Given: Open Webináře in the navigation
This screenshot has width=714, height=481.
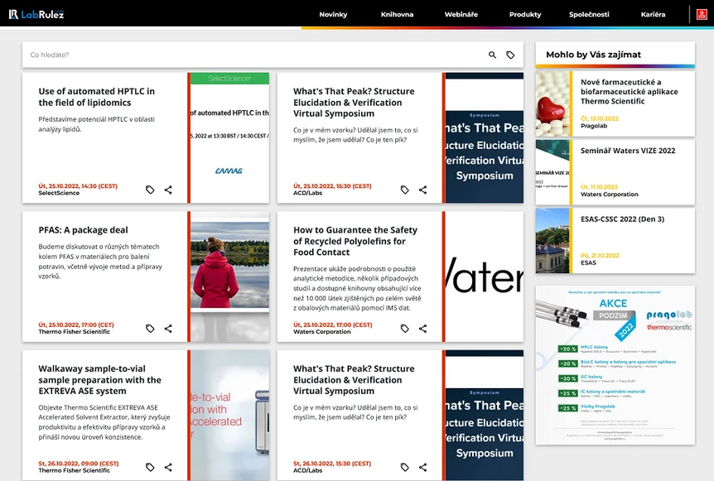Looking at the screenshot, I should (461, 15).
